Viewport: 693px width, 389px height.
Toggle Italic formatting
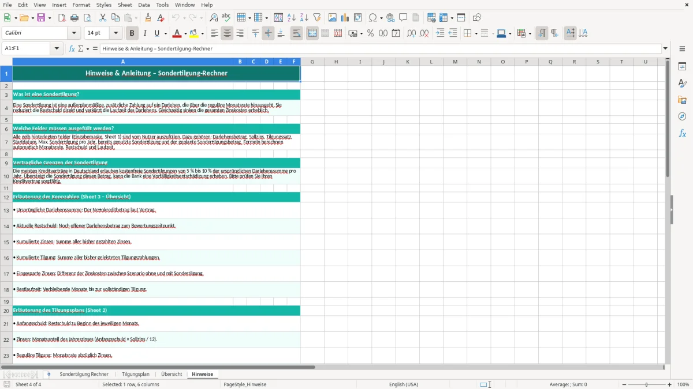[145, 33]
